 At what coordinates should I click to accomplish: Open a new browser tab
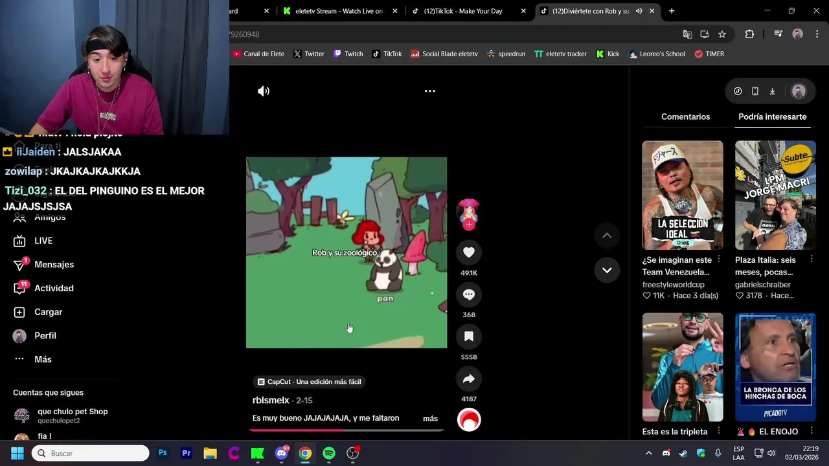pos(672,11)
